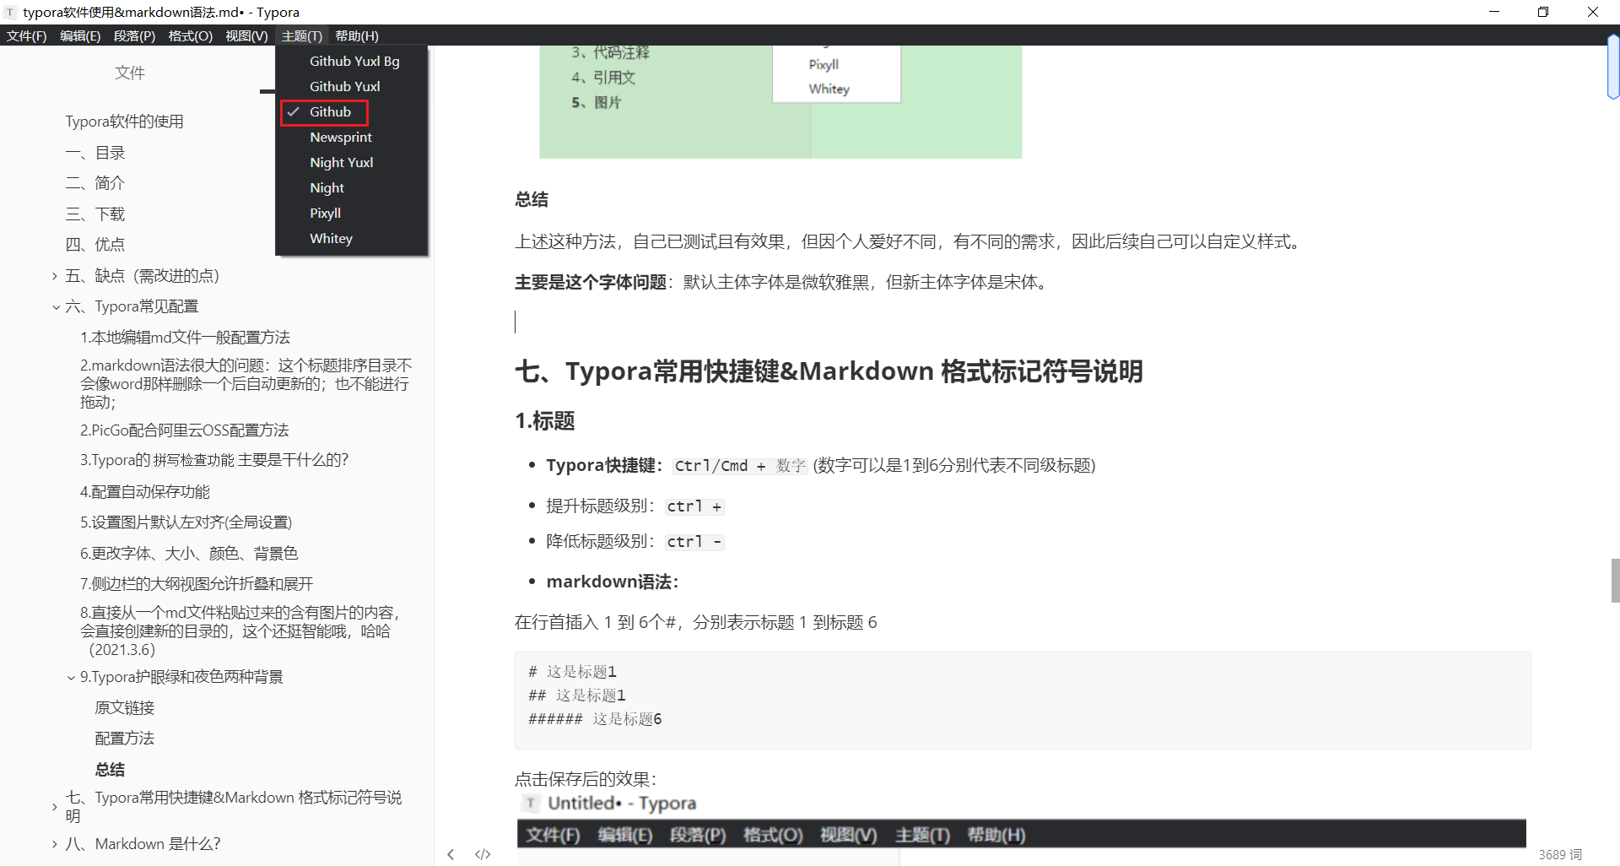Go to 总结 outline entry in sidebar
The width and height of the screenshot is (1620, 866).
(x=110, y=770)
